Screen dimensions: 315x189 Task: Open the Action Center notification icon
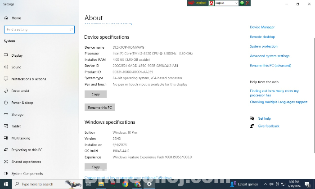307,184
